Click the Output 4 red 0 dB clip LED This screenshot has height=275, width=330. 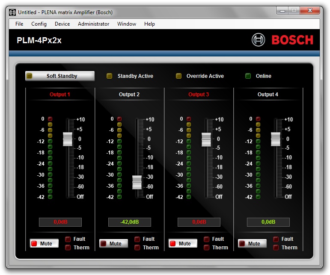258,119
